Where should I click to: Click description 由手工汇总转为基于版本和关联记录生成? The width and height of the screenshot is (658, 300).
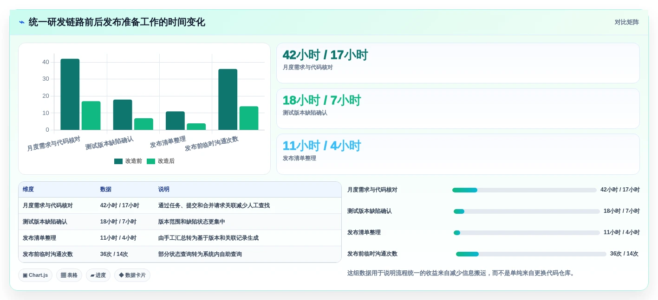click(x=208, y=238)
